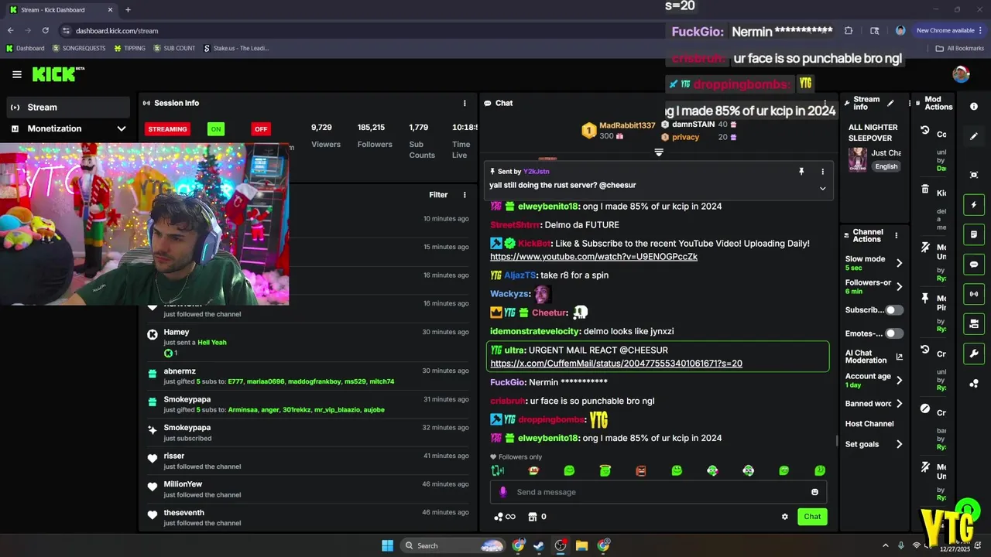This screenshot has height=557, width=991.
Task: Open Stake.us bookmark
Action: (x=236, y=48)
